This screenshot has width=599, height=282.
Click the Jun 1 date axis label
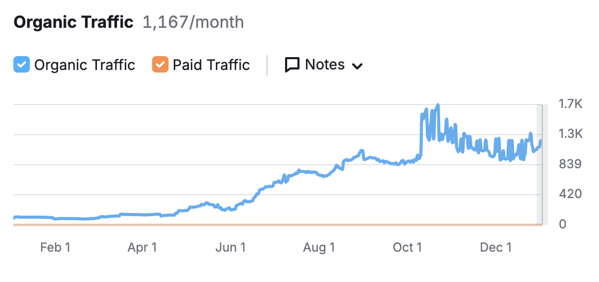pyautogui.click(x=230, y=248)
